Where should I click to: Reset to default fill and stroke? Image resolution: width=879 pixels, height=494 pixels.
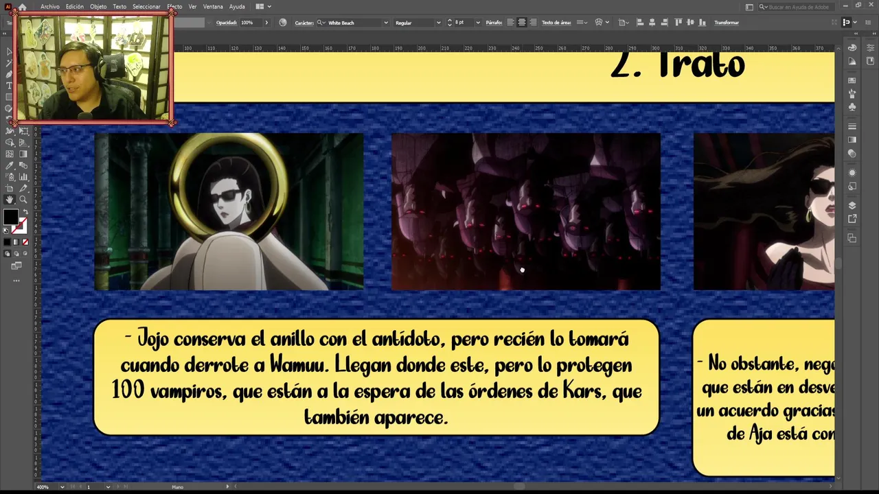click(x=6, y=231)
